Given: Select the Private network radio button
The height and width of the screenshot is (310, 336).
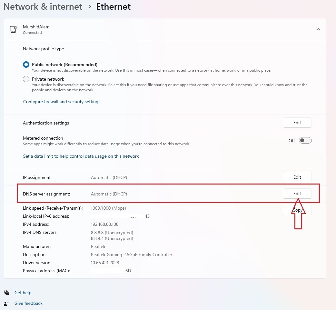Looking at the screenshot, I should pyautogui.click(x=26, y=79).
